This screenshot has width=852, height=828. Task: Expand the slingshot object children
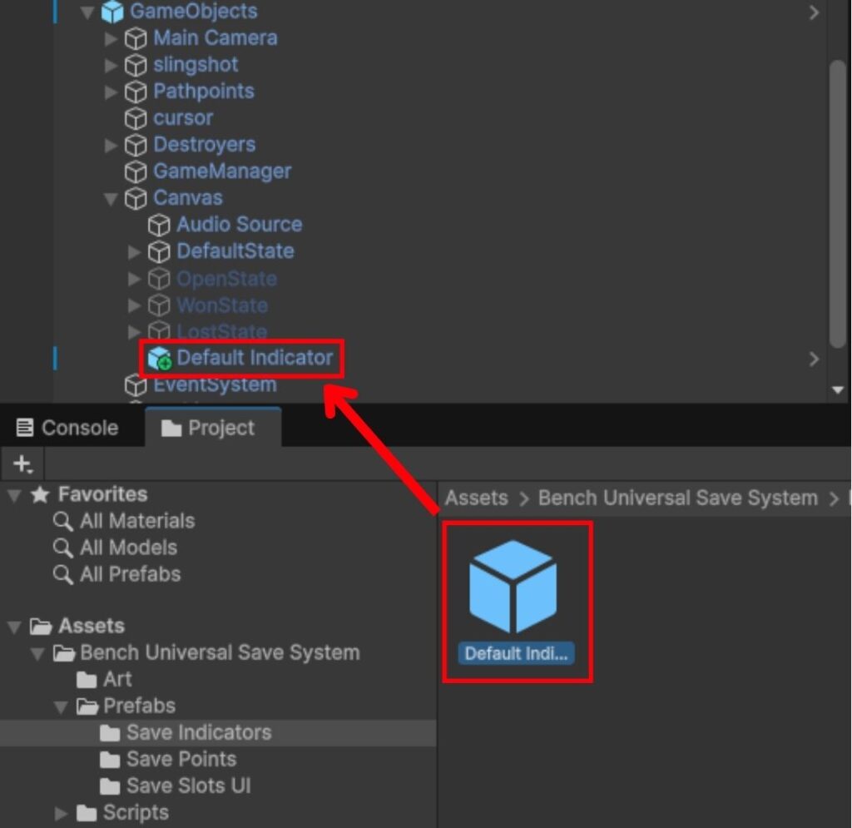pyautogui.click(x=111, y=65)
